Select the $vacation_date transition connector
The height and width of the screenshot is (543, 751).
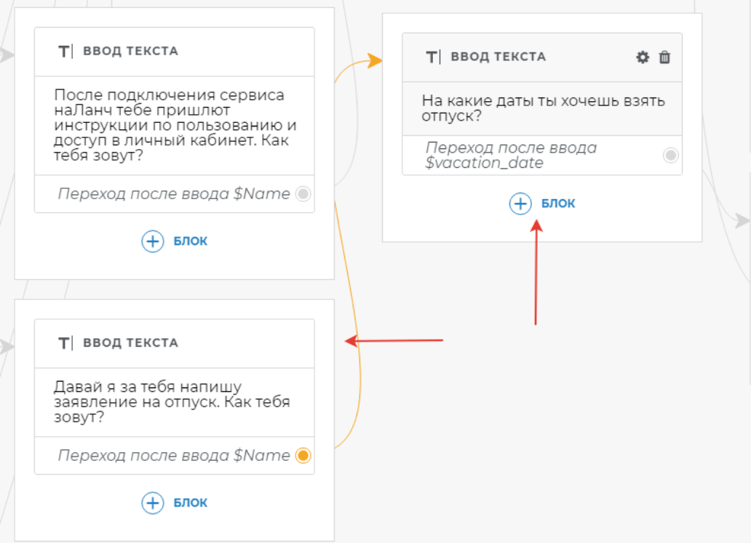(x=670, y=156)
